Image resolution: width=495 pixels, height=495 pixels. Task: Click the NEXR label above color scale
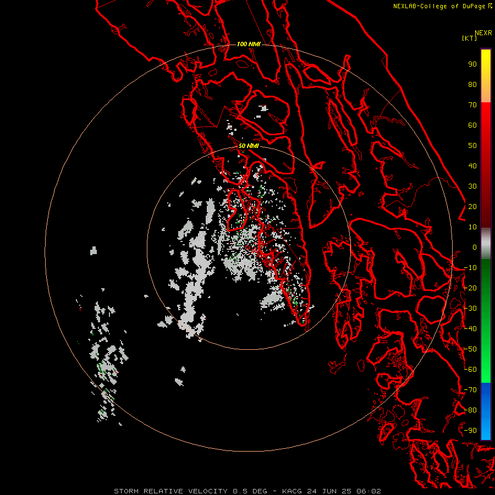483,33
